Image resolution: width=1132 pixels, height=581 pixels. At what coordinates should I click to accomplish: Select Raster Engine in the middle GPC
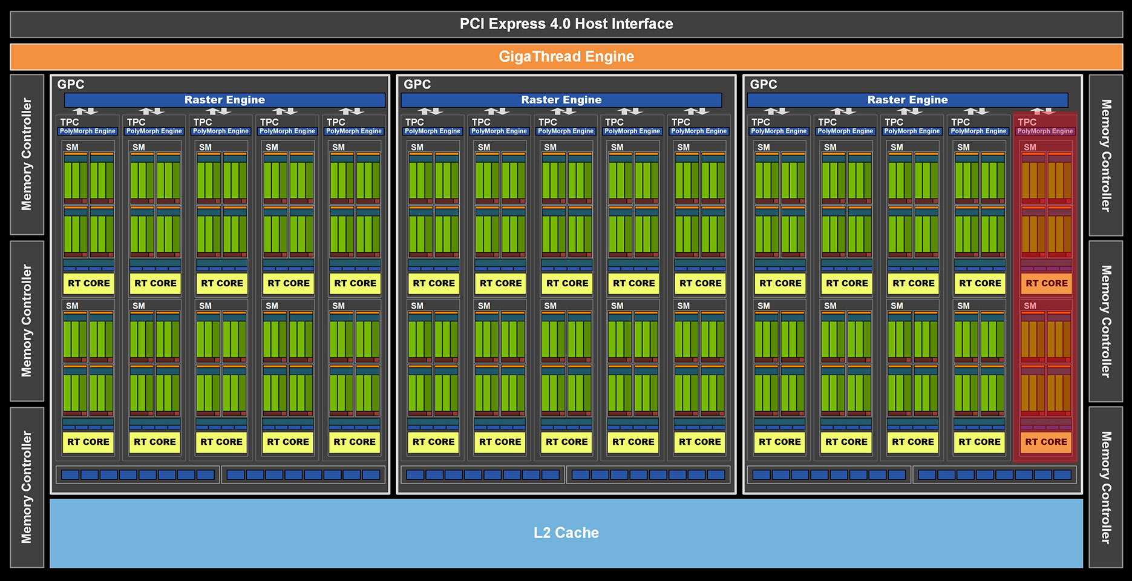[561, 100]
